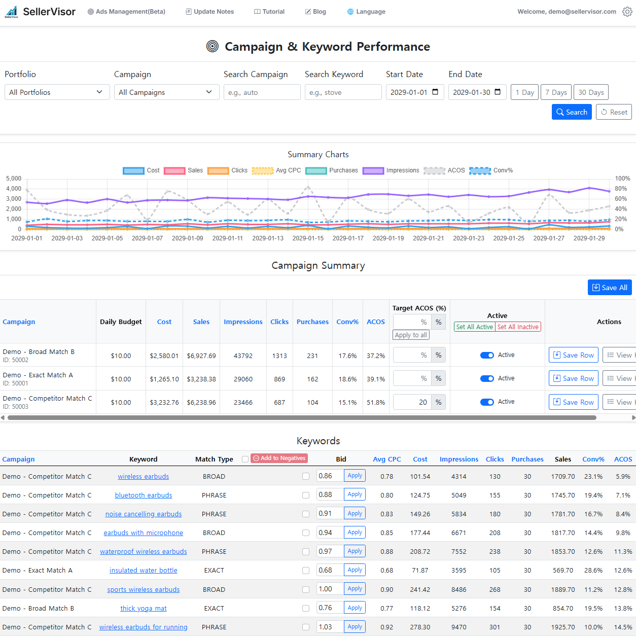Check the wireless earbuds keyword checkbox
The height and width of the screenshot is (638, 636).
tap(306, 476)
